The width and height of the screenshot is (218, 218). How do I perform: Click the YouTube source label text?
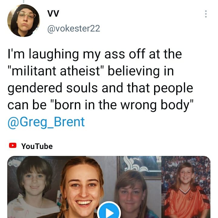[37, 146]
